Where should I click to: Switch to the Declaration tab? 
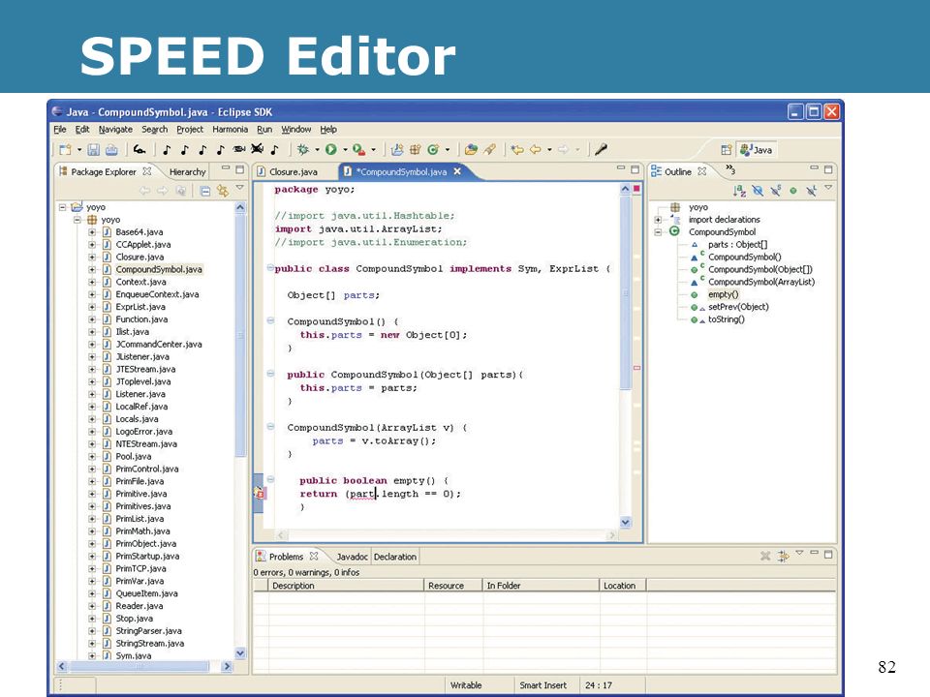(x=395, y=557)
